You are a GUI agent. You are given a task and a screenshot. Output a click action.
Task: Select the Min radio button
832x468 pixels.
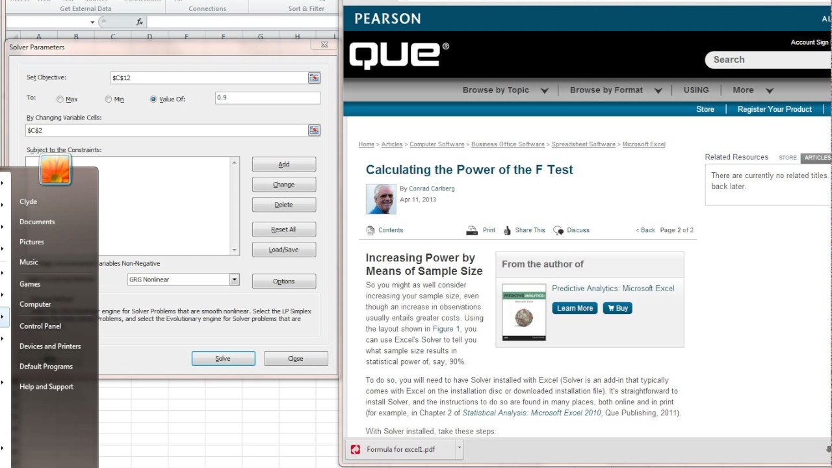point(109,99)
